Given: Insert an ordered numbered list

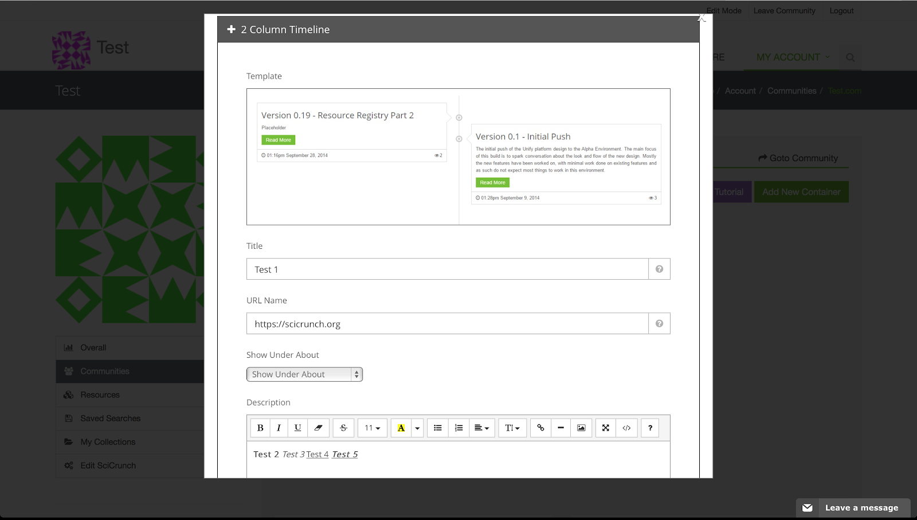Looking at the screenshot, I should point(458,428).
